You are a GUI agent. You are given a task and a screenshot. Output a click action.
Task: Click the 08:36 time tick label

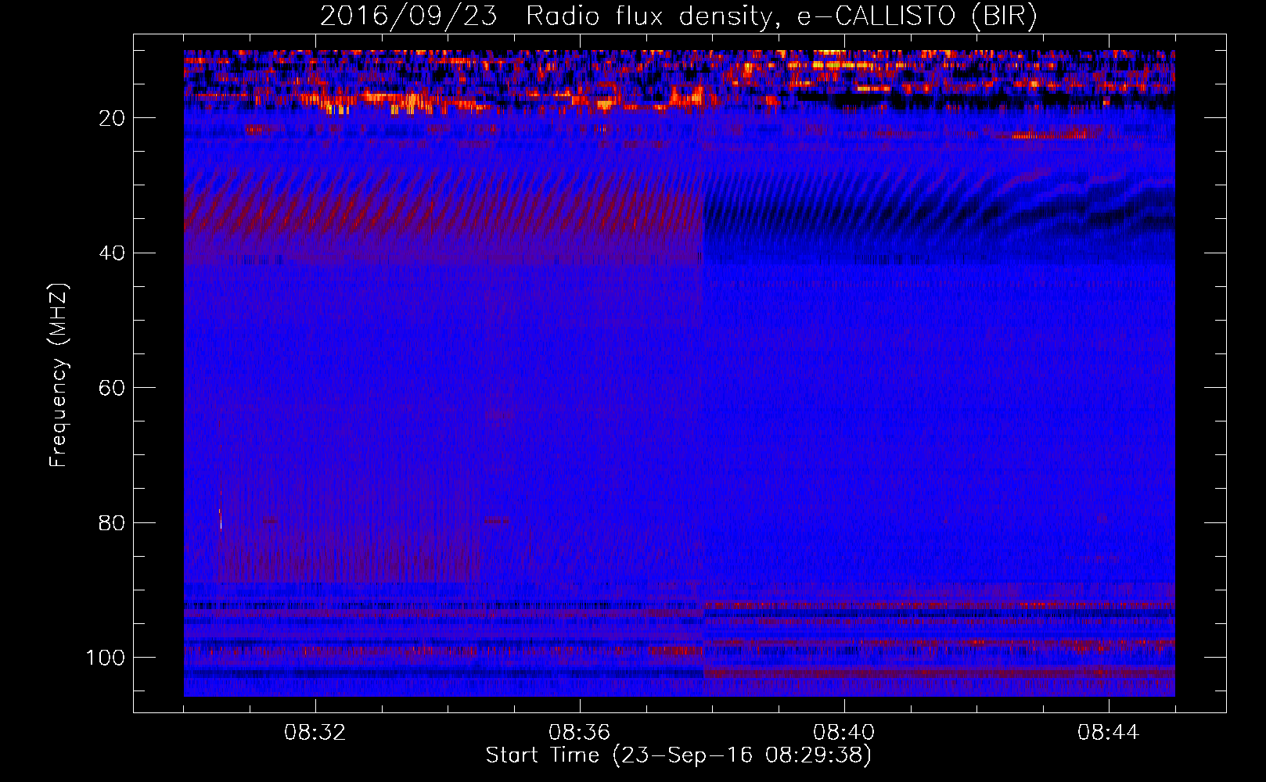(580, 733)
